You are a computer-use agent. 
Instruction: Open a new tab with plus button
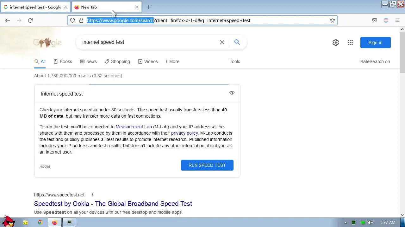(x=148, y=7)
